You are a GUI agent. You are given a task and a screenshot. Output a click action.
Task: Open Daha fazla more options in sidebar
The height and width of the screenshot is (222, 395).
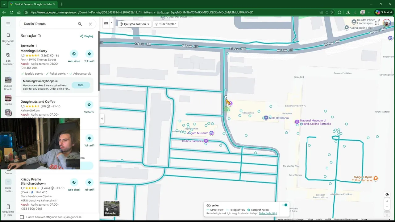8,186
